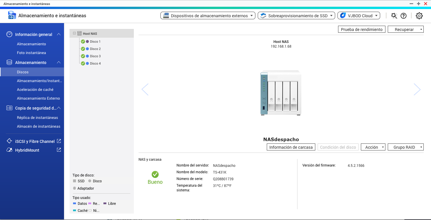This screenshot has height=220, width=431.
Task: Click the Información de carcasa button
Action: coord(291,147)
